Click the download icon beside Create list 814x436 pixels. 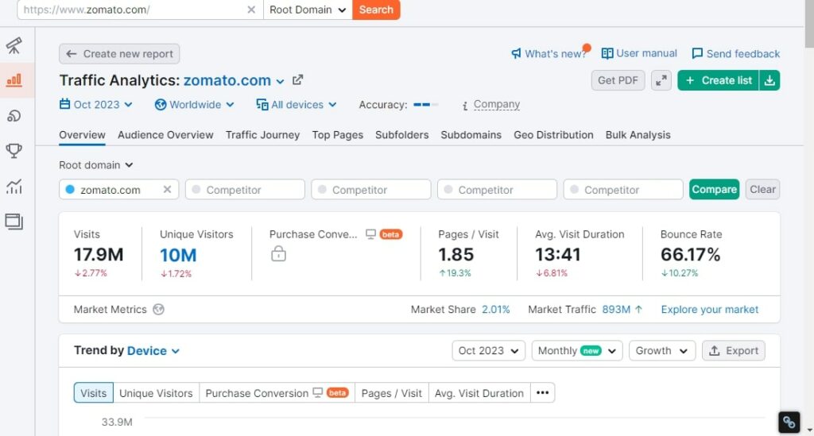[769, 80]
